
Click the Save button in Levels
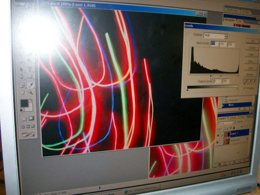coord(251,61)
